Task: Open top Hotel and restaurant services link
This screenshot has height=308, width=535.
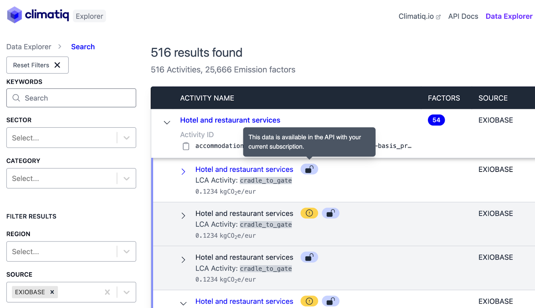Action: click(230, 120)
